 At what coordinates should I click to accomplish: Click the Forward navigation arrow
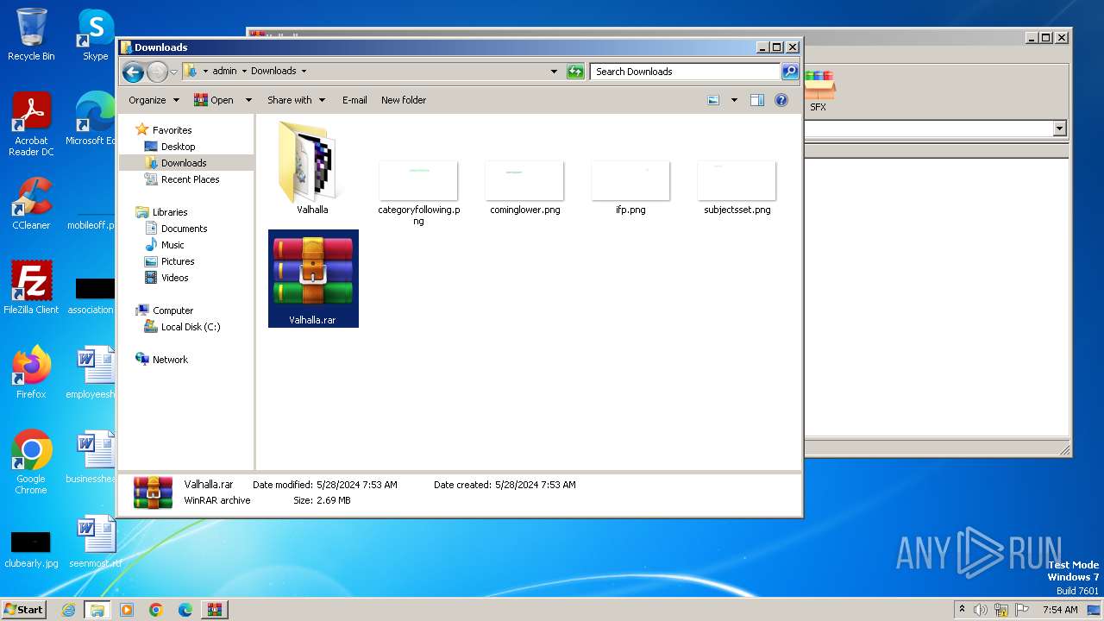tap(157, 72)
